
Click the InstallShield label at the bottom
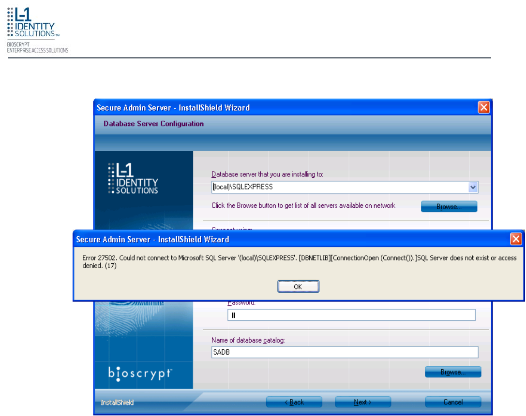pos(117,402)
